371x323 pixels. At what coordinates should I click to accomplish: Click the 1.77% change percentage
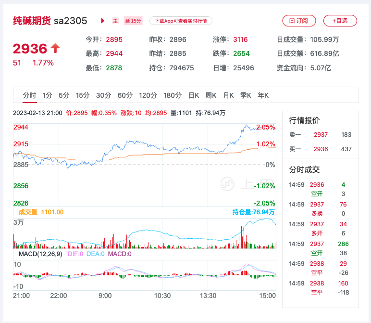[43, 63]
